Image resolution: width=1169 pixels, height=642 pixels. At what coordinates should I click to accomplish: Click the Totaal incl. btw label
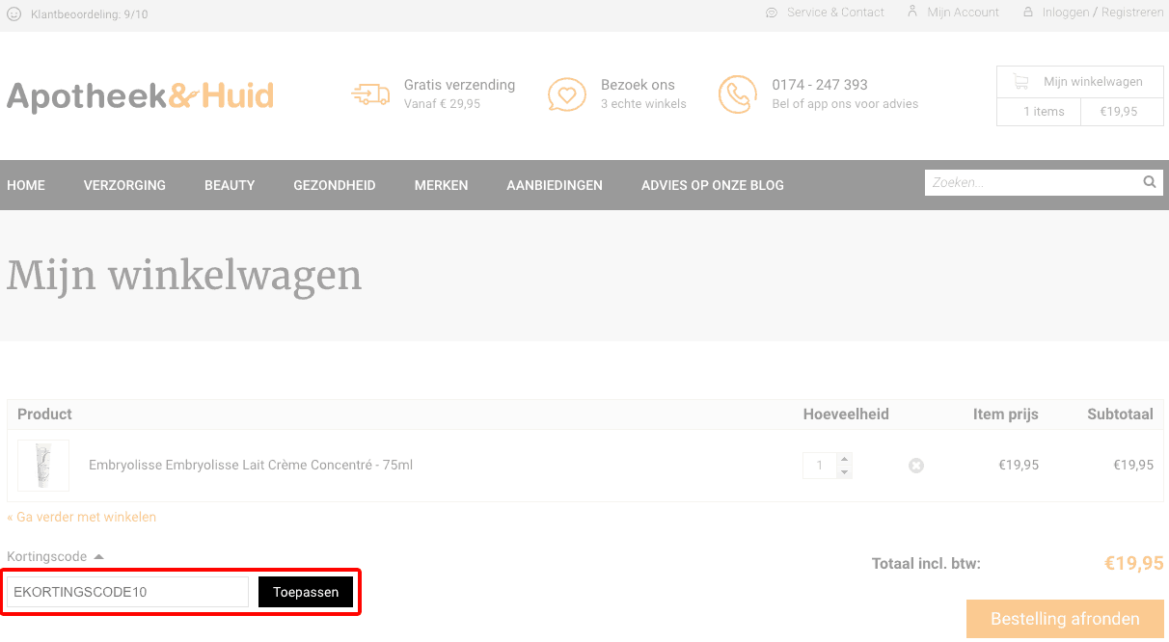click(x=926, y=563)
